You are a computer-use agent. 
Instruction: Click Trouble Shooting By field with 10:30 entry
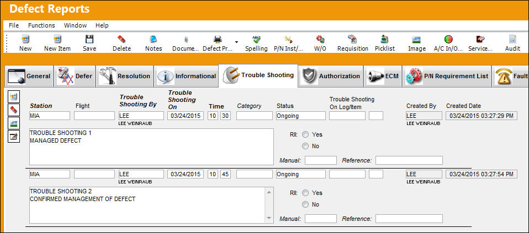[141, 116]
